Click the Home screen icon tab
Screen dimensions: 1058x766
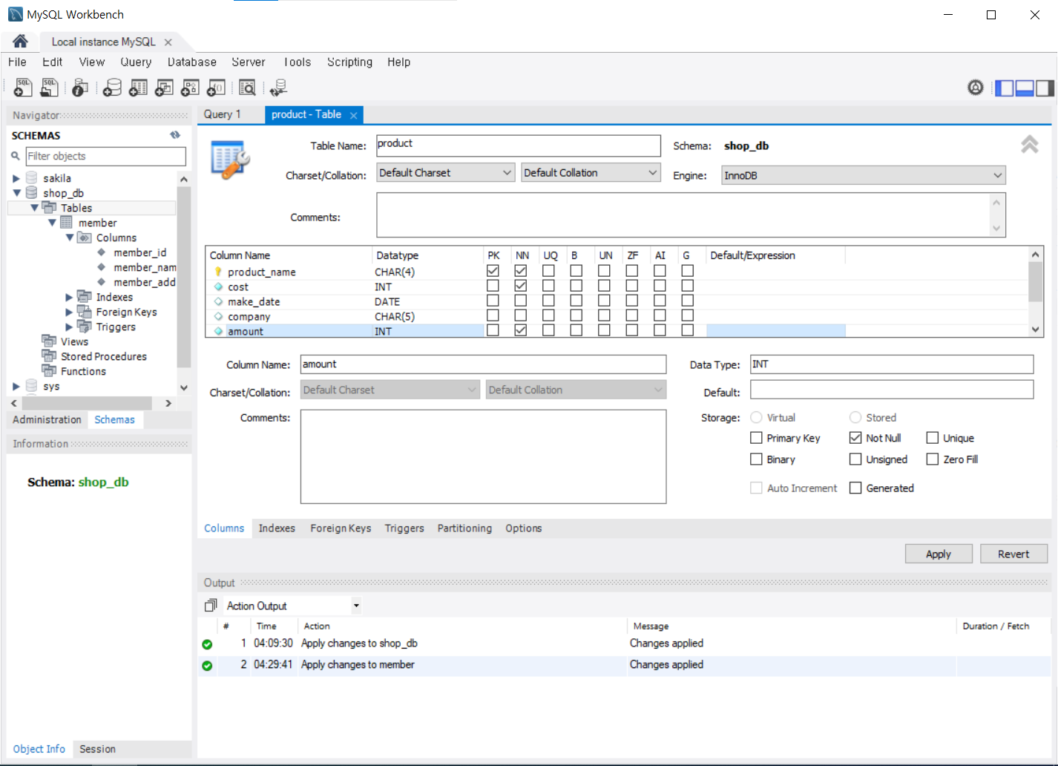[20, 41]
